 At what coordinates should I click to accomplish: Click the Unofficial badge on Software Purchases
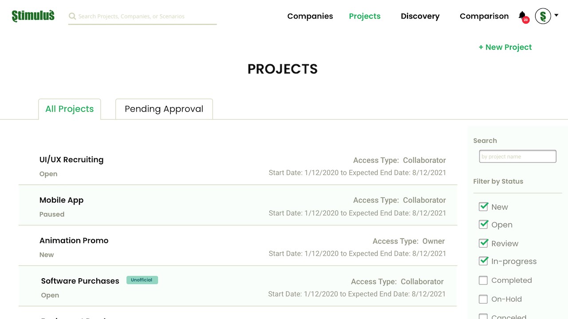pyautogui.click(x=142, y=280)
